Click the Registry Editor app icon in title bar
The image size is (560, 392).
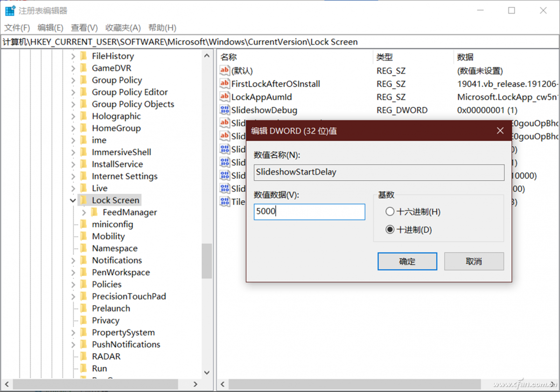pyautogui.click(x=10, y=10)
